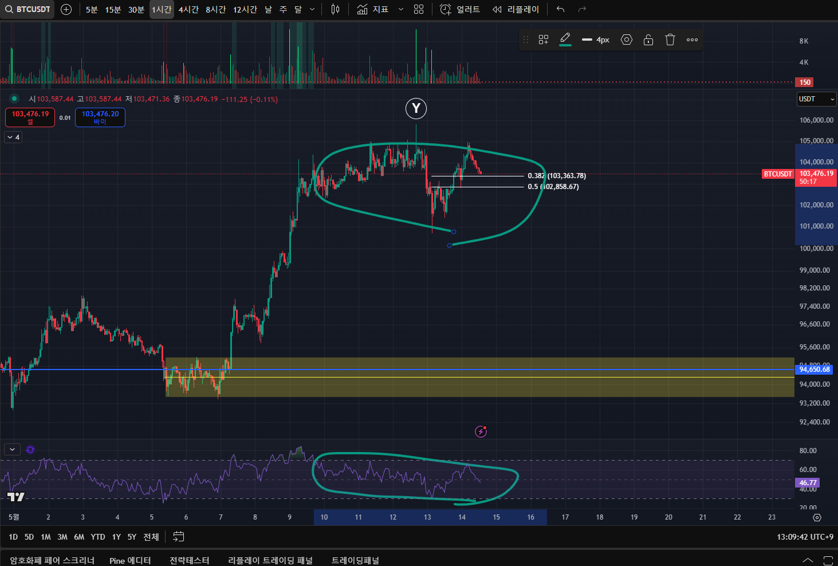Select the 8시간 timeframe
The height and width of the screenshot is (566, 838).
point(216,9)
